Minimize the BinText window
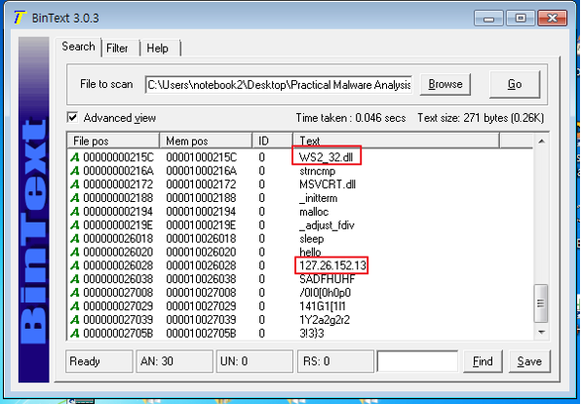This screenshot has width=581, height=404. coord(488,19)
